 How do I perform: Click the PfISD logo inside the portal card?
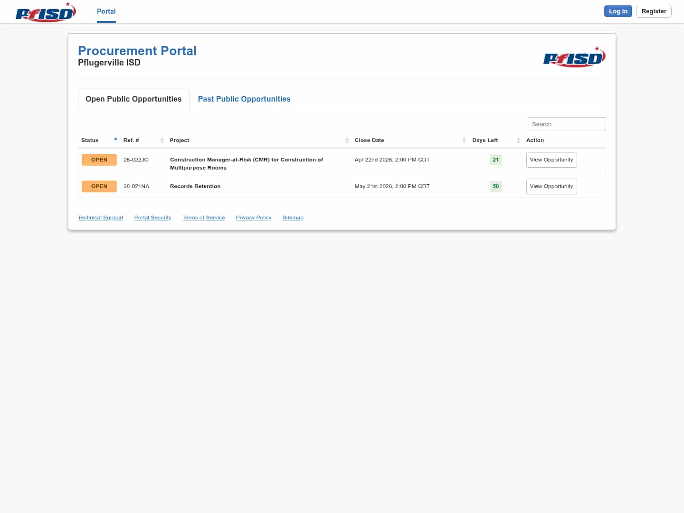(574, 57)
